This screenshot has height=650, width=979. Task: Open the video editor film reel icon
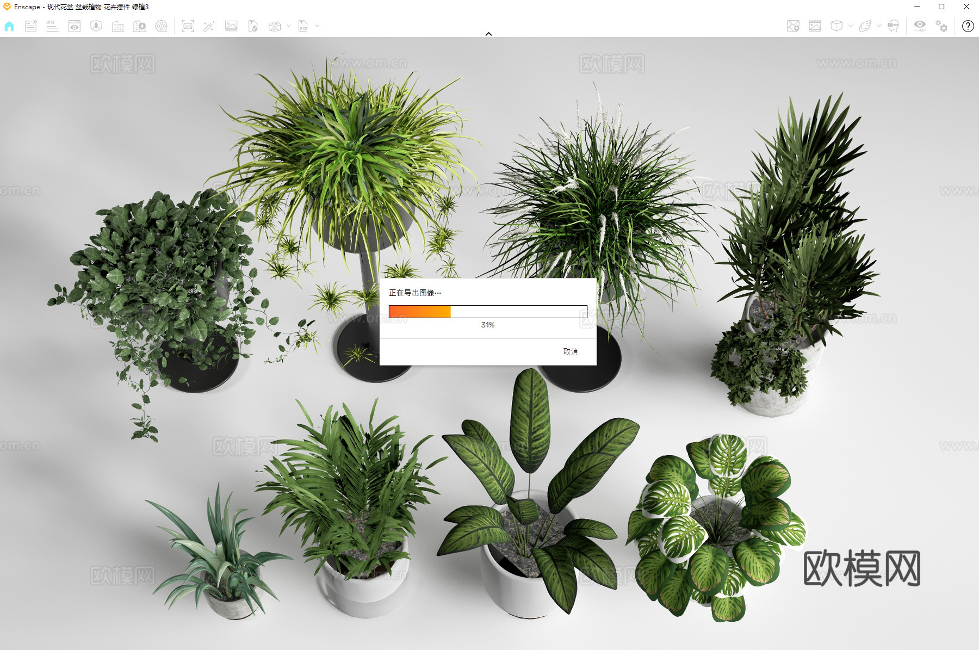162,26
